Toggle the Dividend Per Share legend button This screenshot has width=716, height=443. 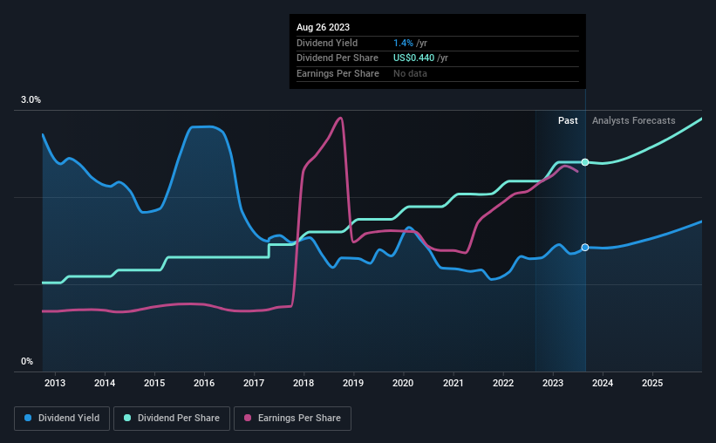(172, 419)
